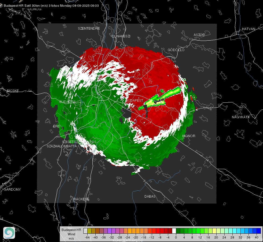263x242 pixels.
Task: Click the BICSKE town label
Action: tap(13, 91)
